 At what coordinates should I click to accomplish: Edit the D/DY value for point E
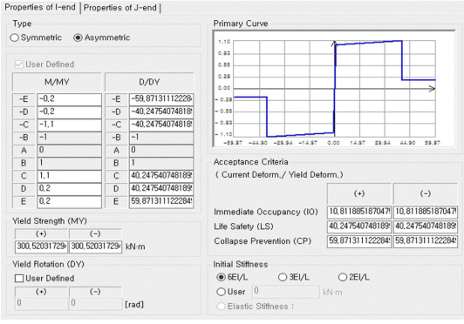coord(161,202)
